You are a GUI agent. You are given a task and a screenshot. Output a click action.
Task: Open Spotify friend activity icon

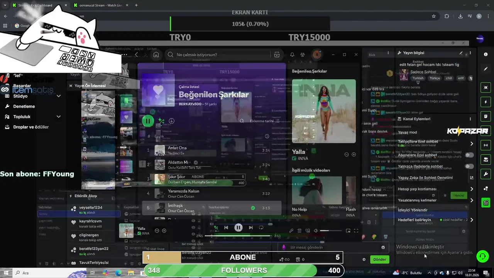[303, 55]
